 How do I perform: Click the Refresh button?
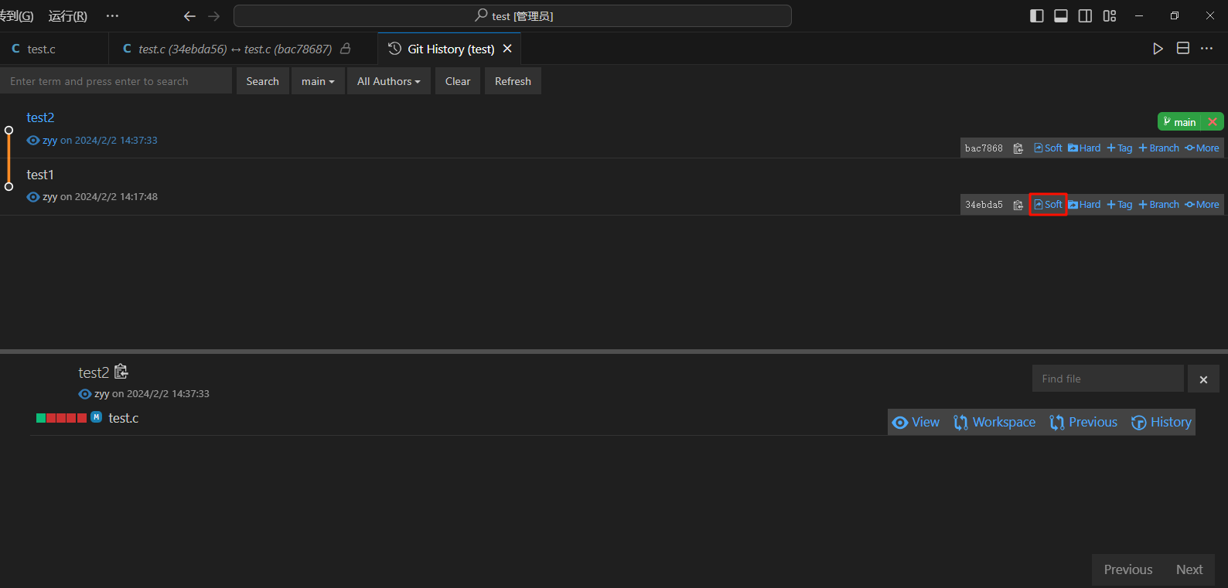(513, 81)
